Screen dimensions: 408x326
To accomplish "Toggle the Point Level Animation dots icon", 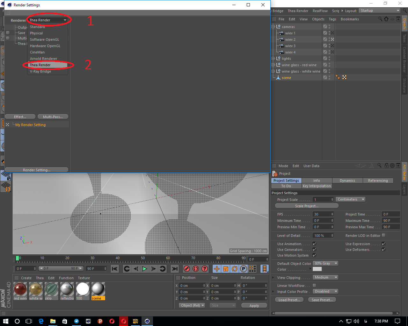I will click(x=252, y=269).
